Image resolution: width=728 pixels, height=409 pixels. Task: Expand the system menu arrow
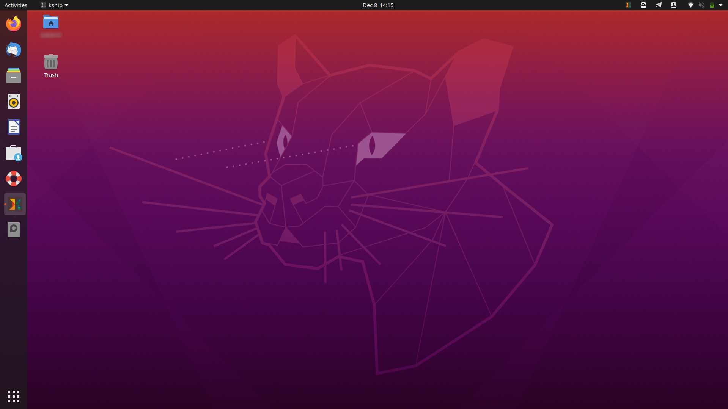(x=721, y=5)
